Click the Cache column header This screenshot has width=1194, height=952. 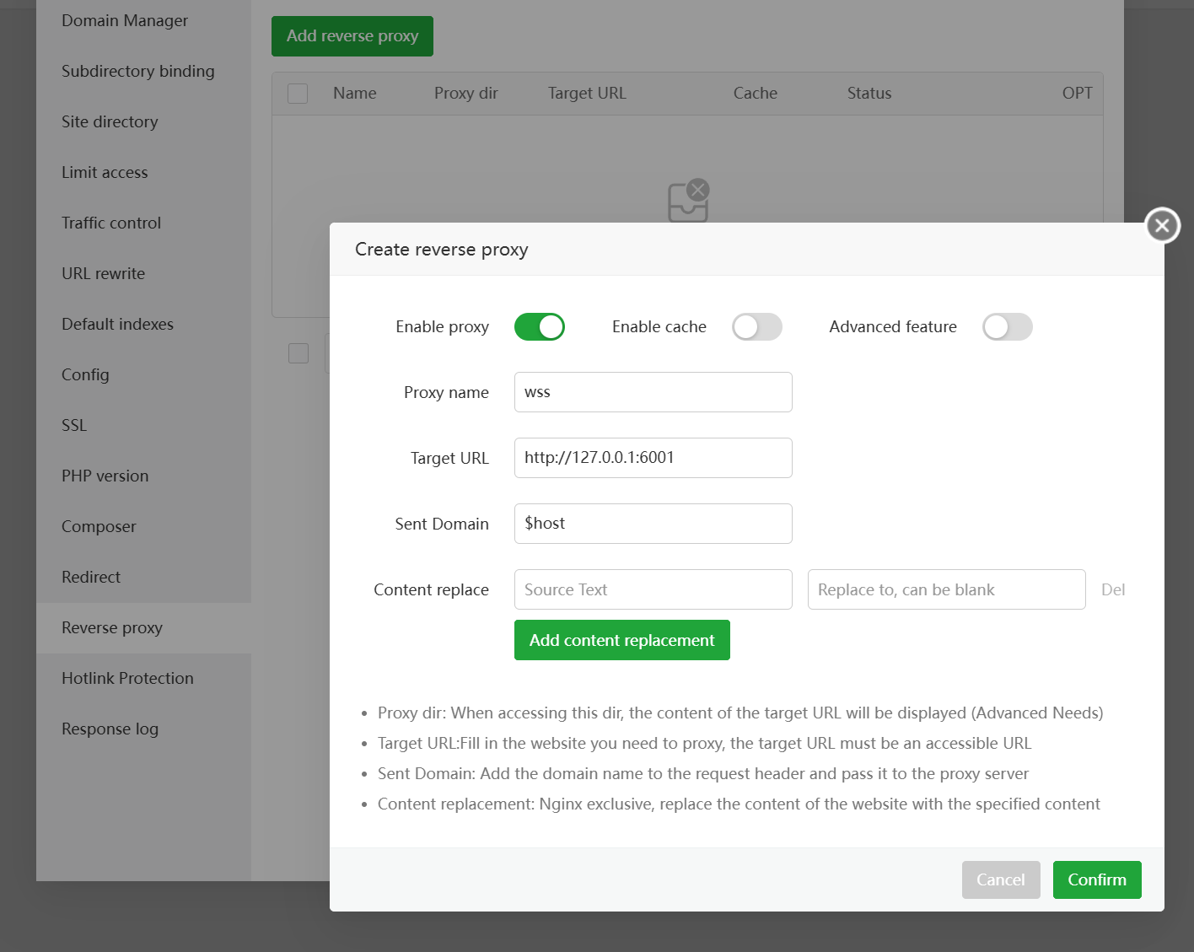click(x=756, y=94)
